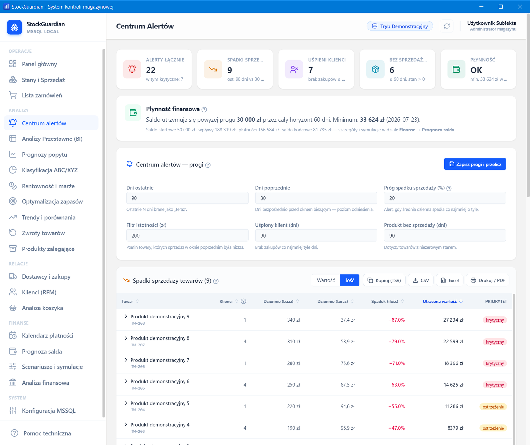Open Panel główny in sidebar
This screenshot has width=530, height=445.
[51, 64]
